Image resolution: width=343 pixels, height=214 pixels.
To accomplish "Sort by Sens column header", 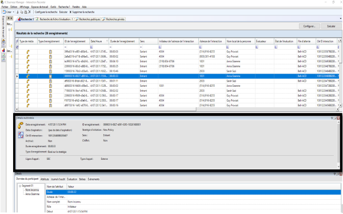I will coord(148,41).
